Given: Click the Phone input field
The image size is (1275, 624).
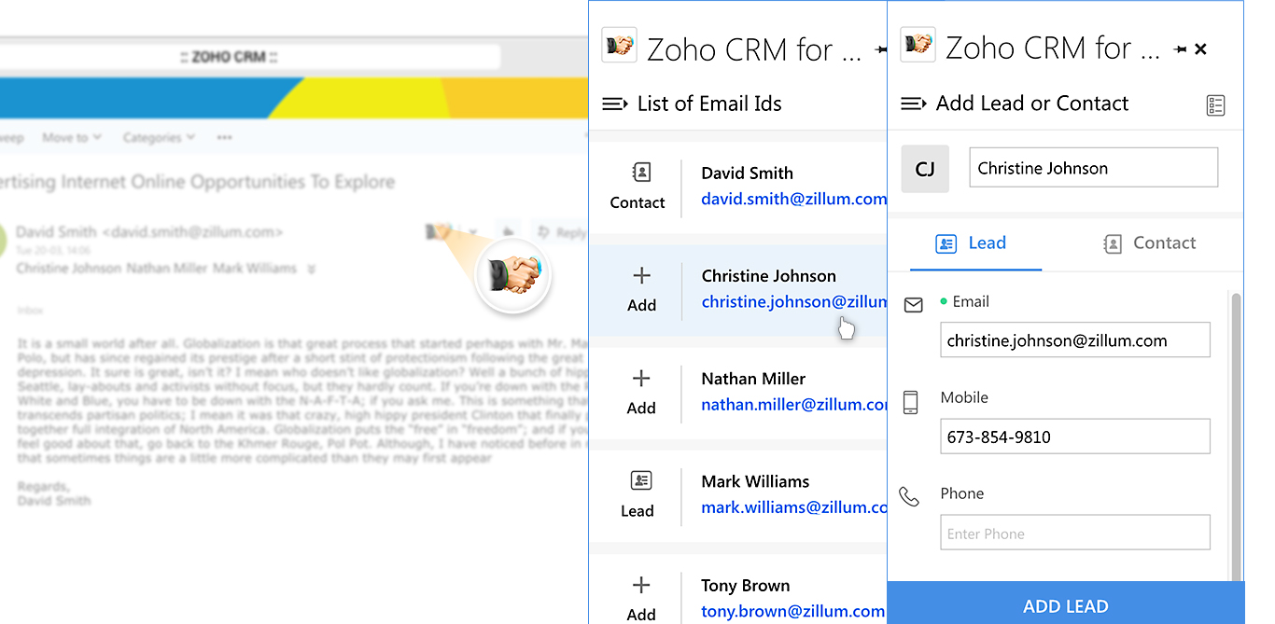Looking at the screenshot, I should point(1074,533).
